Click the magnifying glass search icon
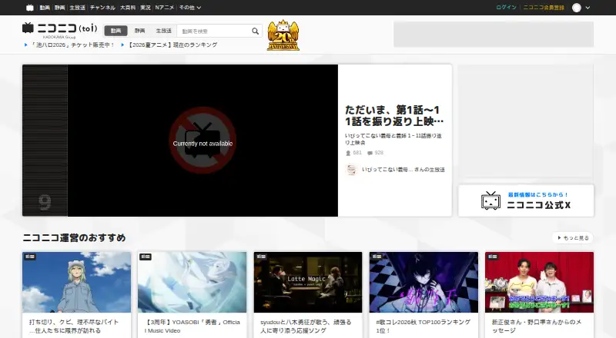This screenshot has height=338, width=616. [x=256, y=31]
